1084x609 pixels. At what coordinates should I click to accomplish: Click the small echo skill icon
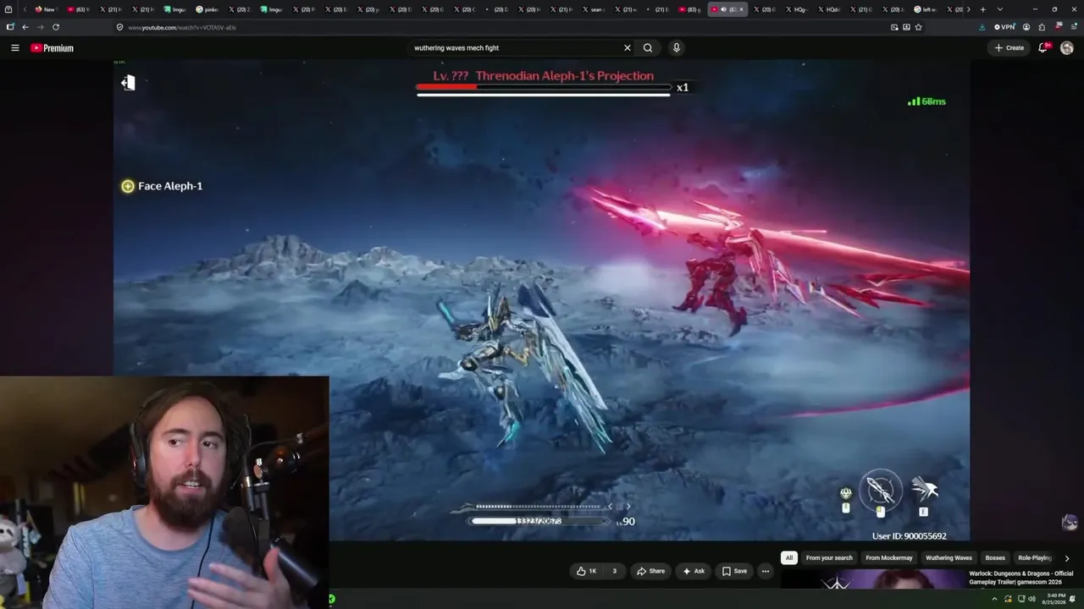point(845,493)
